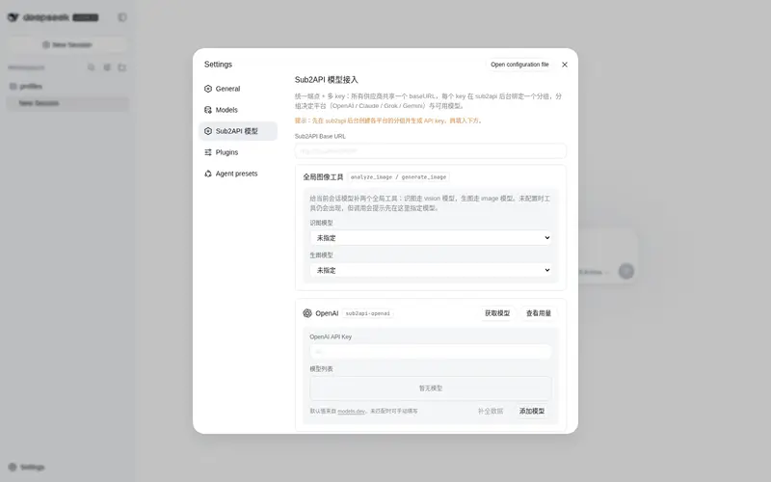771x482 pixels.
Task: Click the 获取模型 button
Action: tap(497, 312)
